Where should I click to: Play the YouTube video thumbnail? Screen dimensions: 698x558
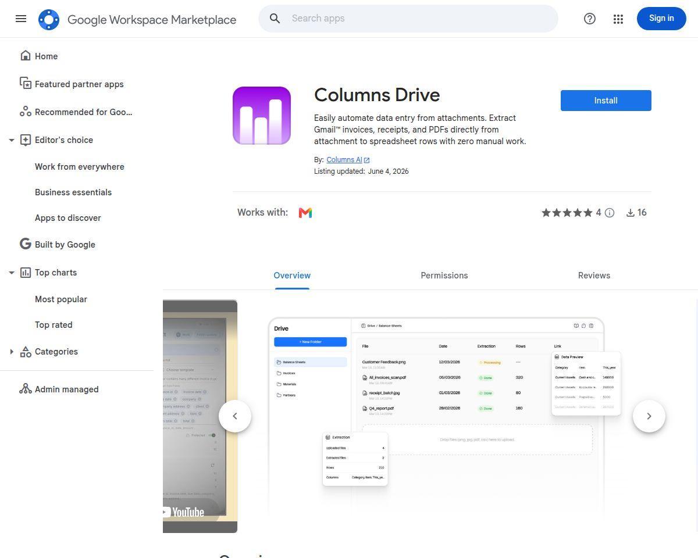[x=200, y=416]
